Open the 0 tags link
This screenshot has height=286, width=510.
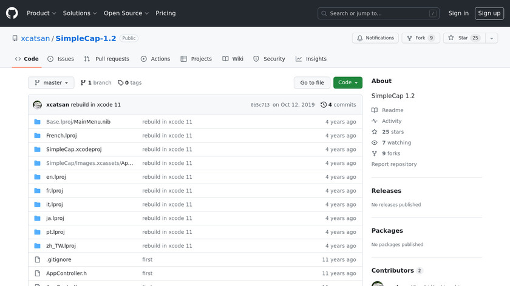pos(129,83)
